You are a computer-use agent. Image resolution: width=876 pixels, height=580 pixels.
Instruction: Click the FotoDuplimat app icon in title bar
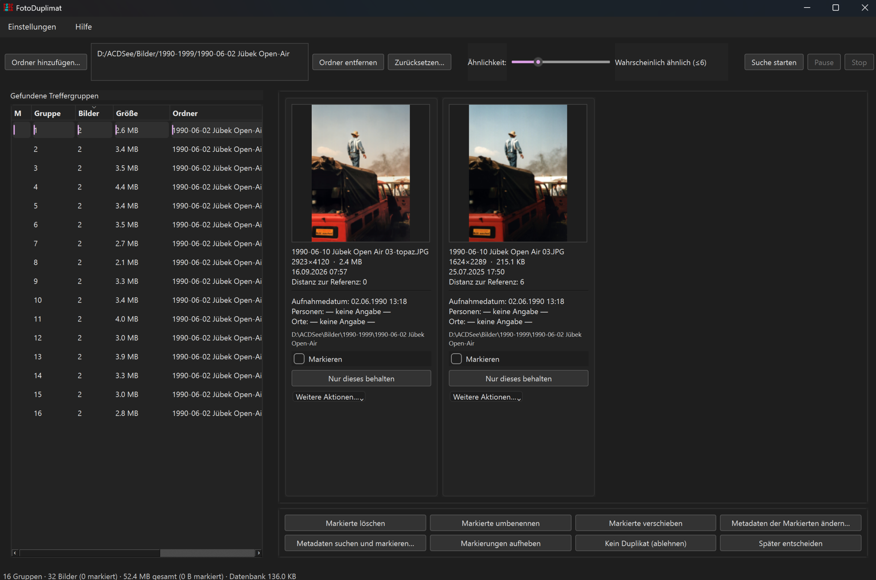tap(8, 8)
